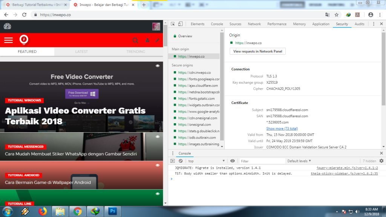The image size is (386, 217).
Task: Click the pencil write icon in header
Action: tap(157, 40)
